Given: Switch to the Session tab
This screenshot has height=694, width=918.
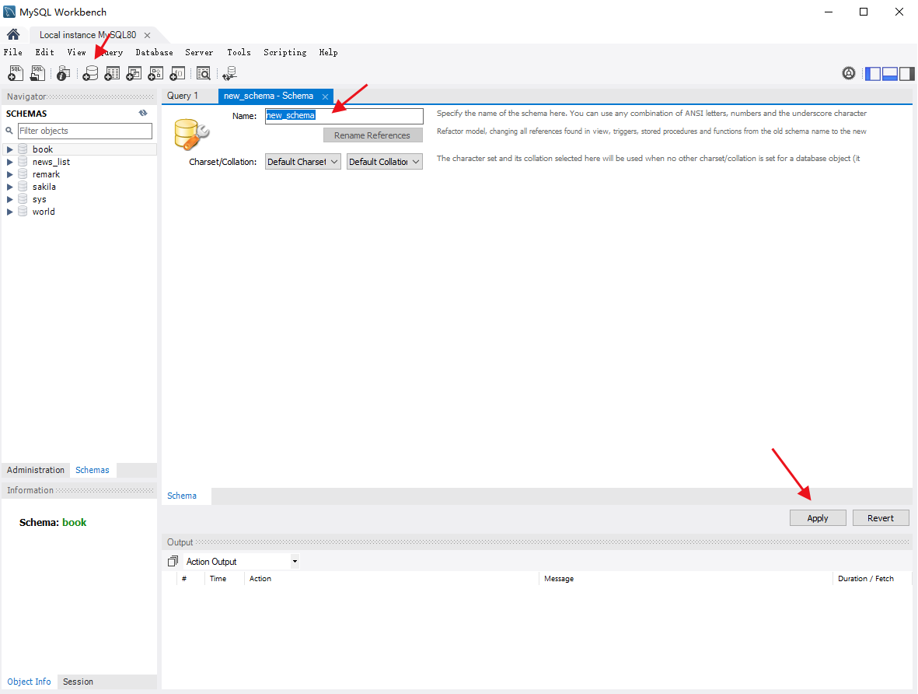Looking at the screenshot, I should tap(78, 682).
